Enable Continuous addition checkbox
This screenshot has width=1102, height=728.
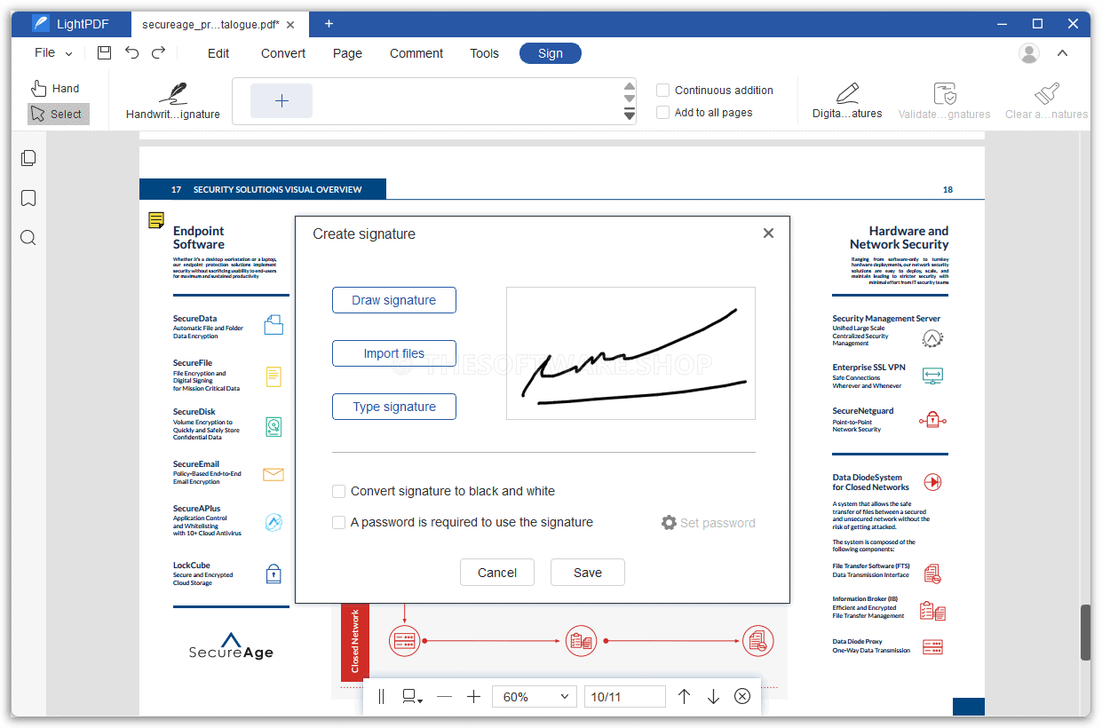tap(662, 90)
